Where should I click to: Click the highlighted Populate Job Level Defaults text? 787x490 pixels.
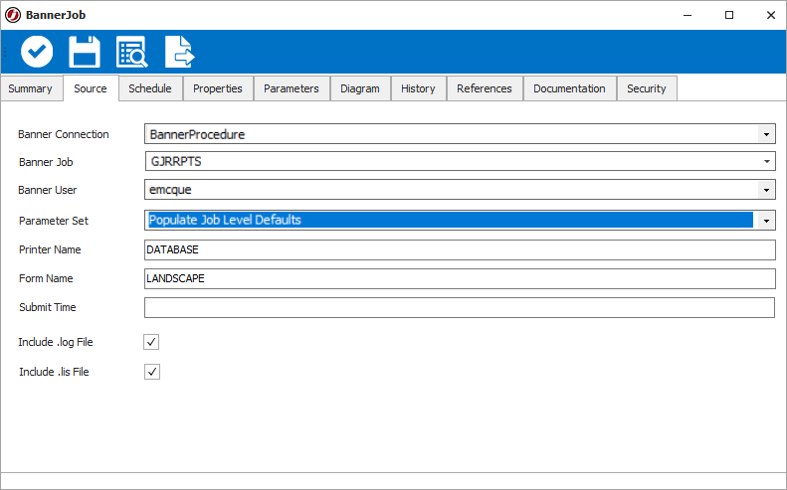(x=226, y=220)
